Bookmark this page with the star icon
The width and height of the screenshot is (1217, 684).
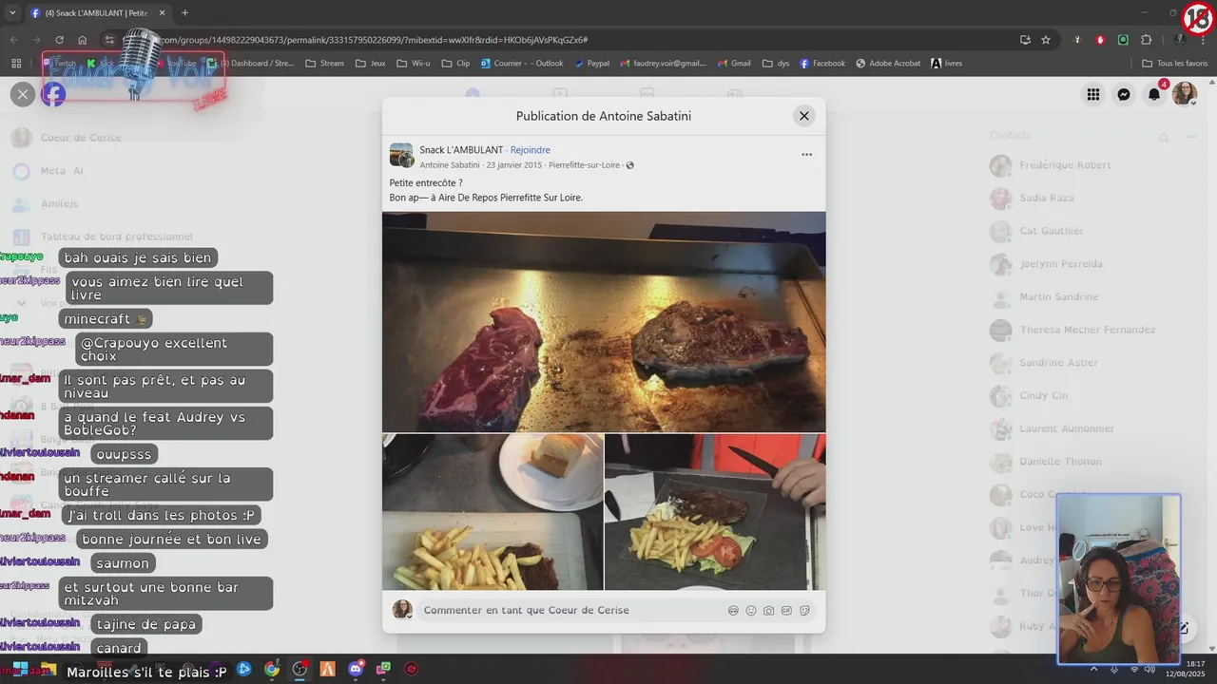click(x=1046, y=40)
